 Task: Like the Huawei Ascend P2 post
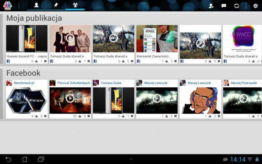point(36,61)
